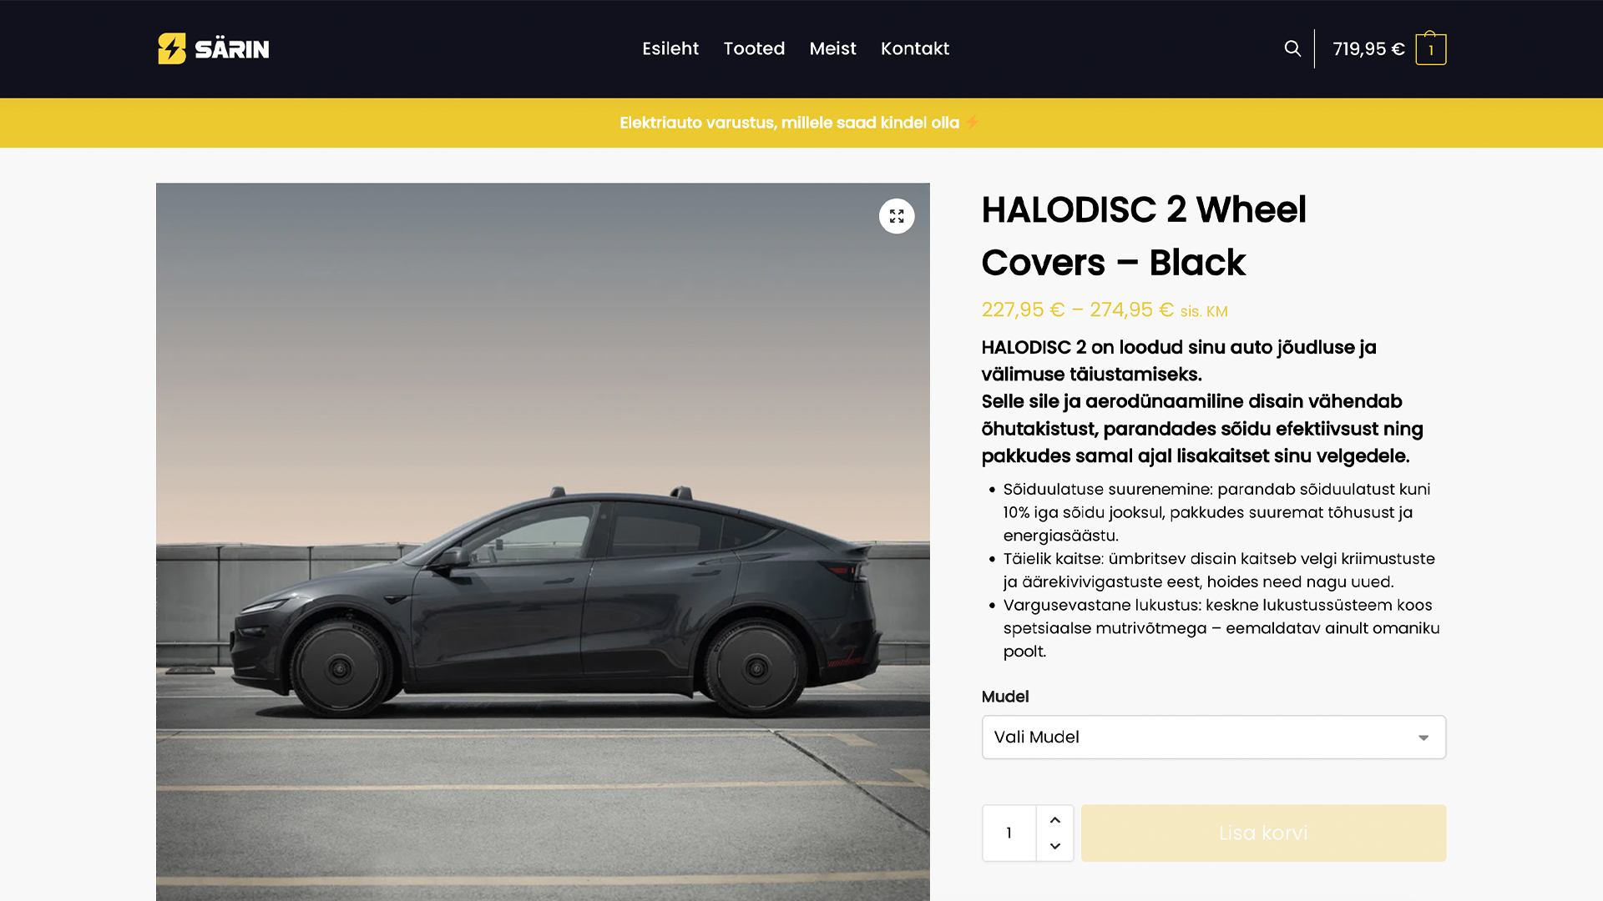
Task: Open the Tooted menu item
Action: [x=754, y=48]
